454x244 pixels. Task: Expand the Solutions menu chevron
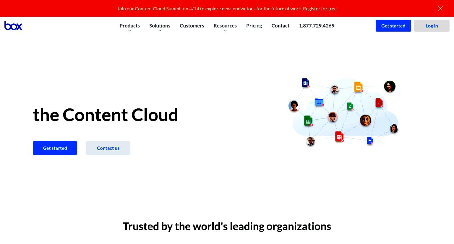click(160, 31)
